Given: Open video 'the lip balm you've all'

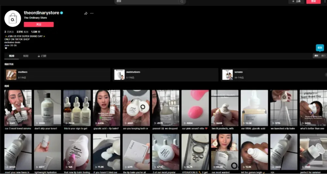Looking at the screenshot, I should (136, 152).
